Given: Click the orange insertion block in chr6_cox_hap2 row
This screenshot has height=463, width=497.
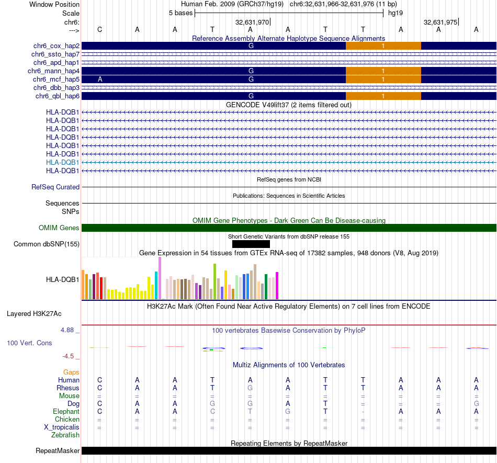Looking at the screenshot, I should click(x=383, y=46).
